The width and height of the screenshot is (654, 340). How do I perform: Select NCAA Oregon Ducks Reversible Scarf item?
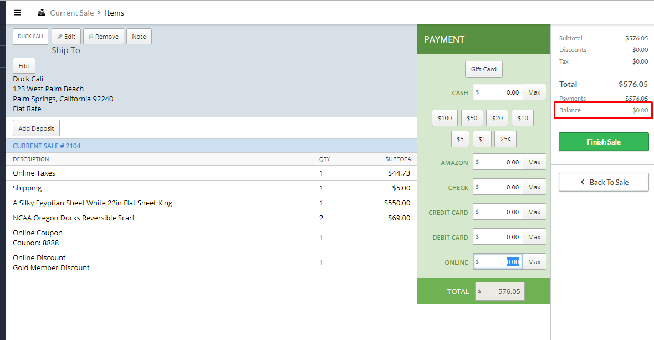pyautogui.click(x=212, y=218)
